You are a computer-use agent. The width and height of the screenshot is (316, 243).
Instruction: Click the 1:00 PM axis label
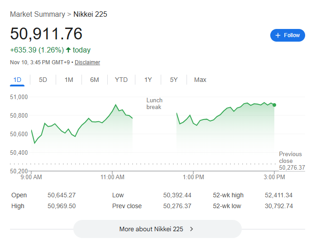[x=193, y=177]
